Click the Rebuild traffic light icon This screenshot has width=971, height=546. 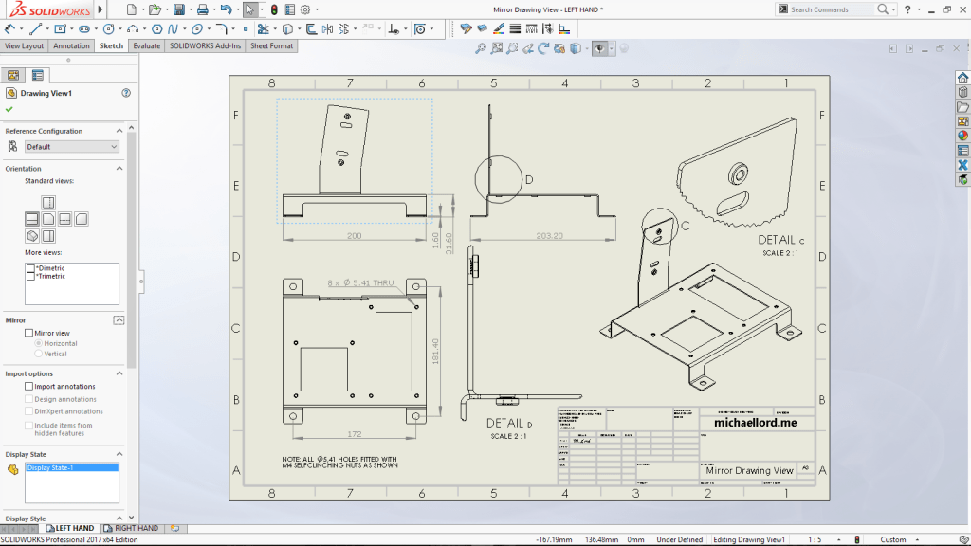pyautogui.click(x=274, y=9)
